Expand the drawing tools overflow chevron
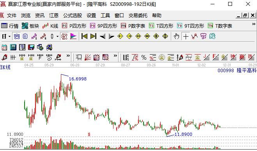 coord(68,56)
